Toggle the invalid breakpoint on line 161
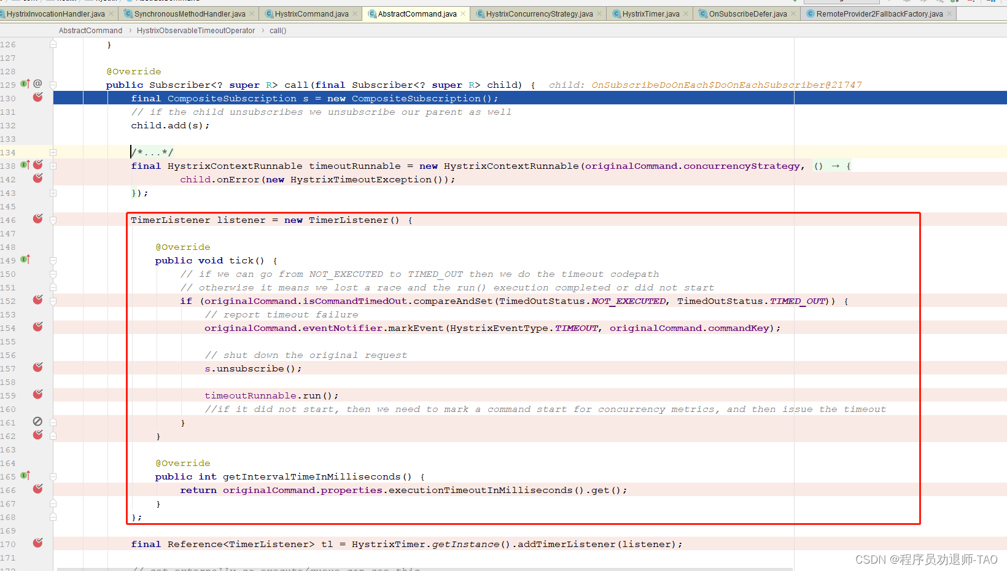The width and height of the screenshot is (1007, 571). [x=37, y=422]
